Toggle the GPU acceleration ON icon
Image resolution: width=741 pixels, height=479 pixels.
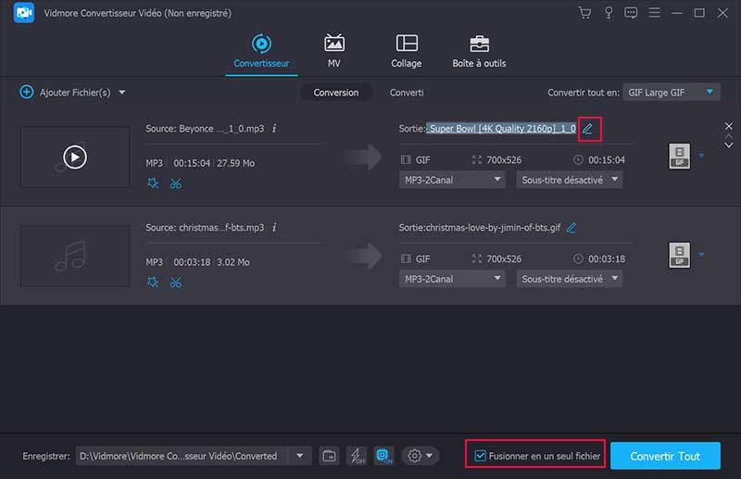[x=384, y=456]
